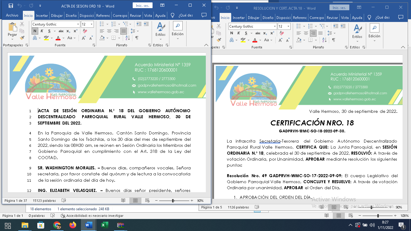Click Format Painter in ACTA DE SESION window
The width and height of the screenshot is (411, 231).
[22, 38]
